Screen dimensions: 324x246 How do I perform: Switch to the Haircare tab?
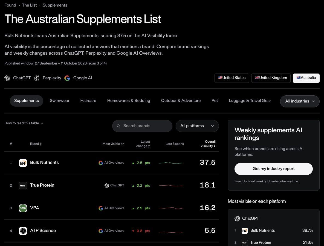88,101
